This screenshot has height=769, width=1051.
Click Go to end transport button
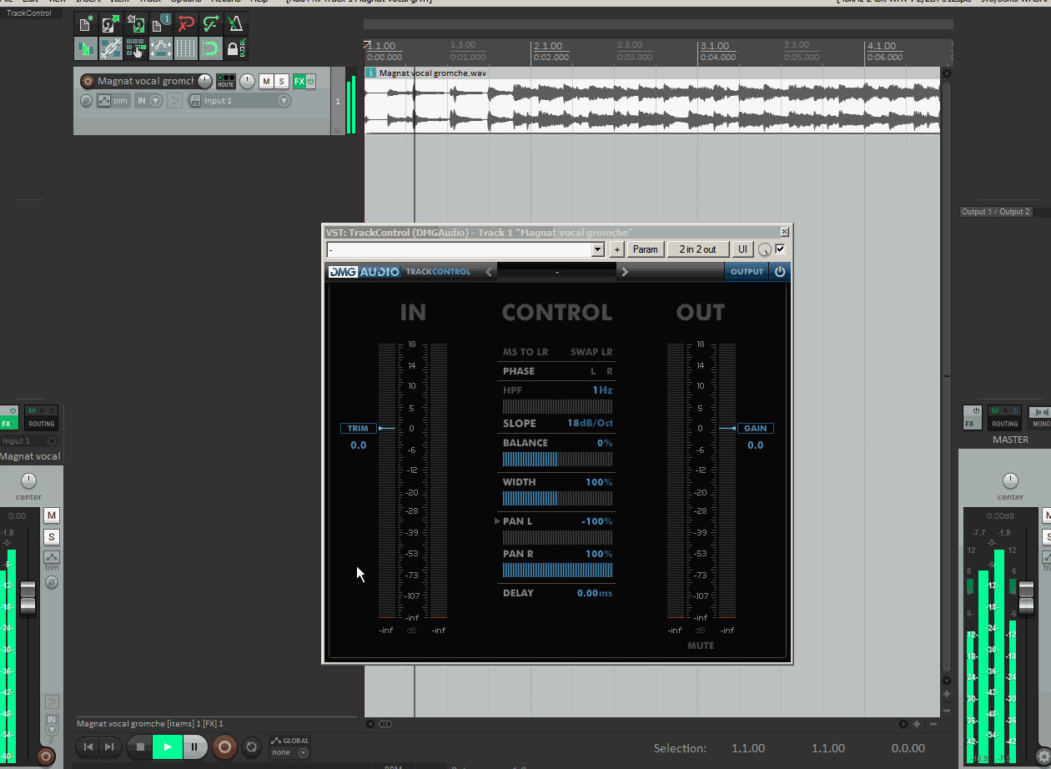109,747
